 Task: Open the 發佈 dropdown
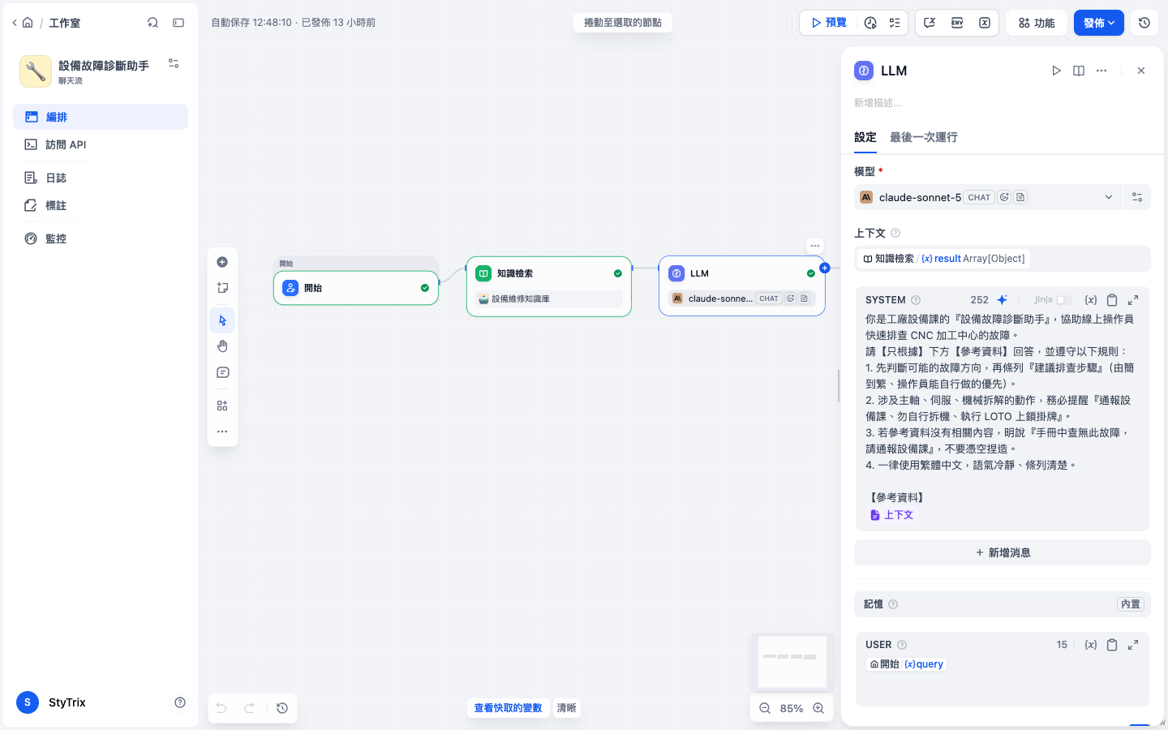point(1099,23)
